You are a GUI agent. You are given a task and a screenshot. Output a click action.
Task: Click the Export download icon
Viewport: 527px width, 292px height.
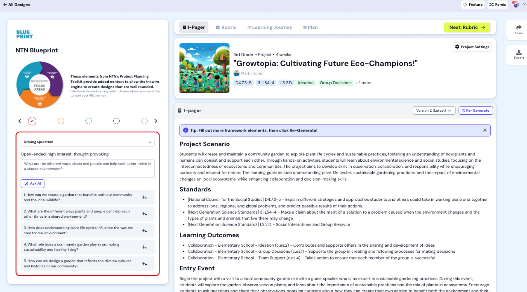click(x=519, y=52)
